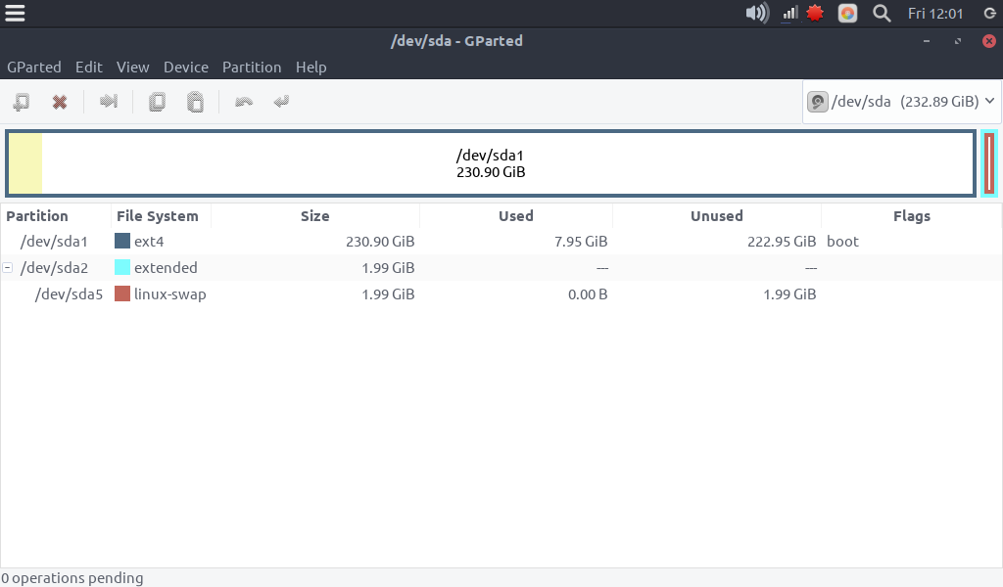Click the yellow used-space area of sda1
The width and height of the screenshot is (1003, 587).
click(25, 163)
